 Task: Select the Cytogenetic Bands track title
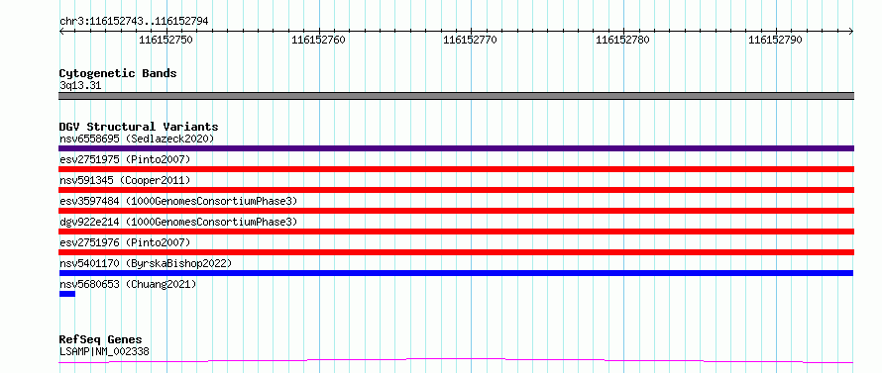[118, 73]
